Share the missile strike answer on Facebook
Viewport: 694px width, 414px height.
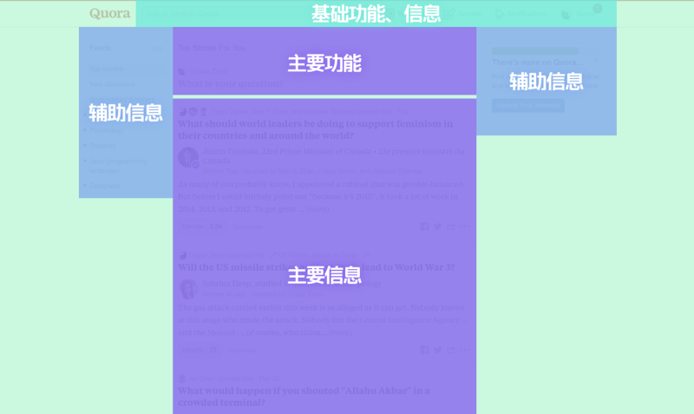(424, 350)
